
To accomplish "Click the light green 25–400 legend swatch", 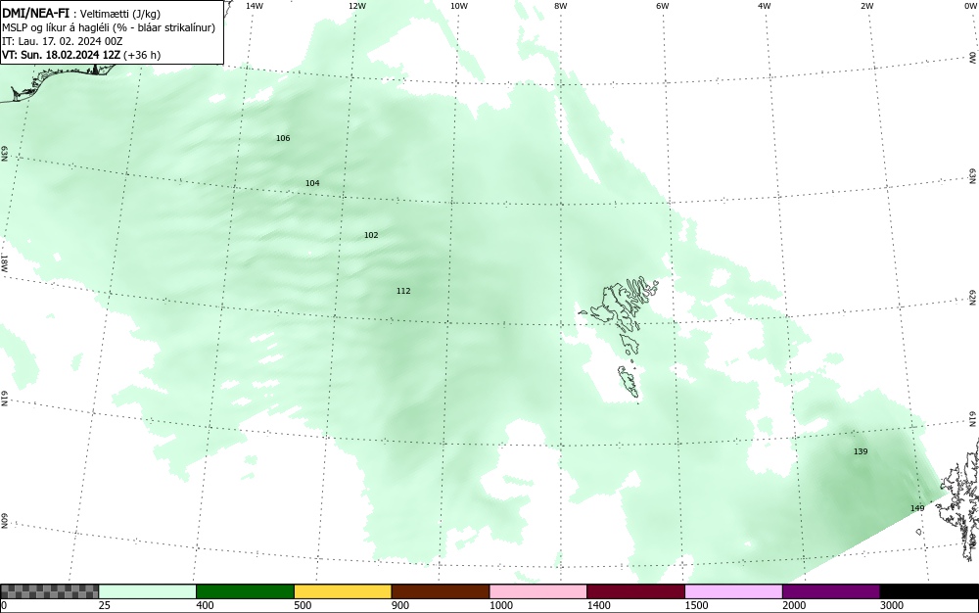I will 148,591.
